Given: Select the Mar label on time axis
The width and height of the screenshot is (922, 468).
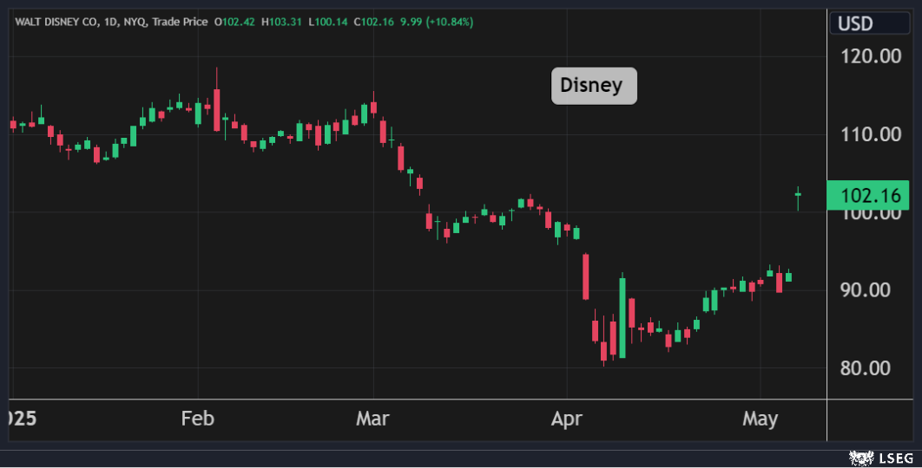Looking at the screenshot, I should coord(372,419).
